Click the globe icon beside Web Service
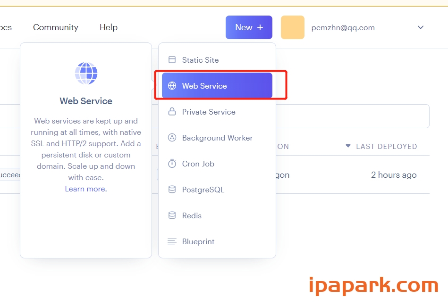 (172, 85)
